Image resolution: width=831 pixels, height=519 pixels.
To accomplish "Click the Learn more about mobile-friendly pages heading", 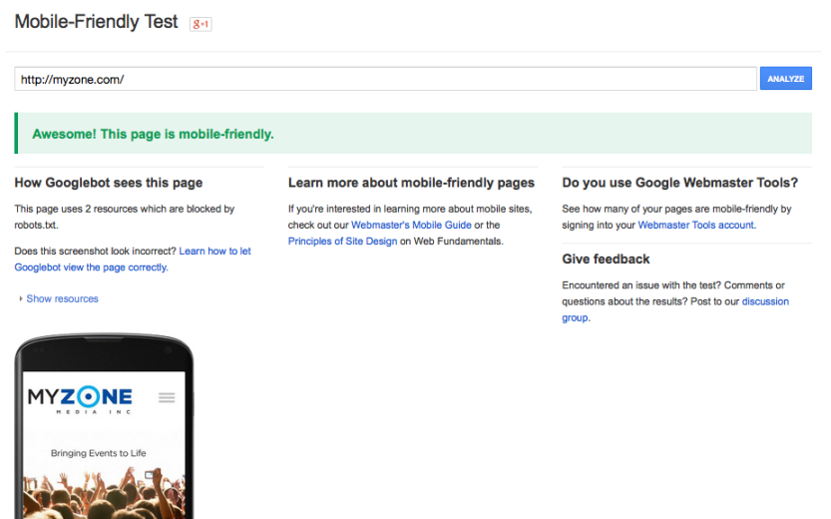I will [x=411, y=183].
